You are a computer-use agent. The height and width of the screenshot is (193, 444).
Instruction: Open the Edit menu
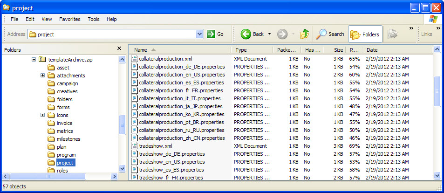click(30, 19)
